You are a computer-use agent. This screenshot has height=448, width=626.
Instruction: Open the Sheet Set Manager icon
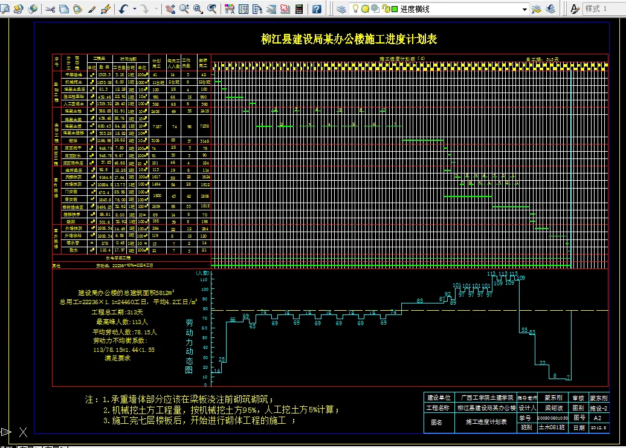(x=271, y=9)
